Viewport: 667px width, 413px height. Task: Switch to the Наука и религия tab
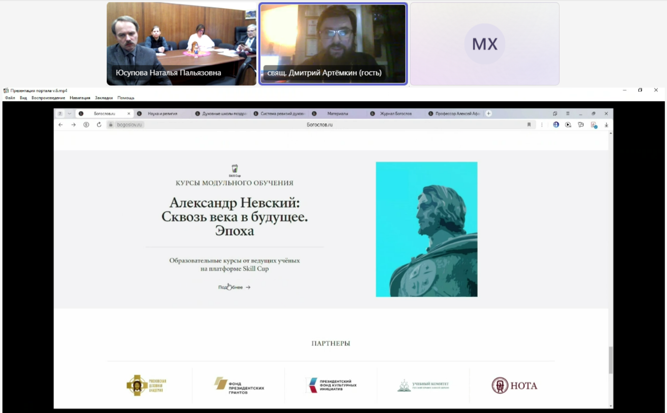tap(162, 114)
